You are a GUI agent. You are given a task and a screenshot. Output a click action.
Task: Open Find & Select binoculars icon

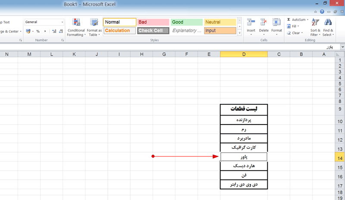coord(328,27)
